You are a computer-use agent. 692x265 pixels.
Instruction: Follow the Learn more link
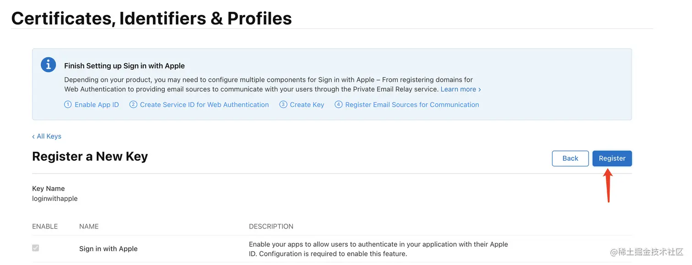(x=458, y=89)
